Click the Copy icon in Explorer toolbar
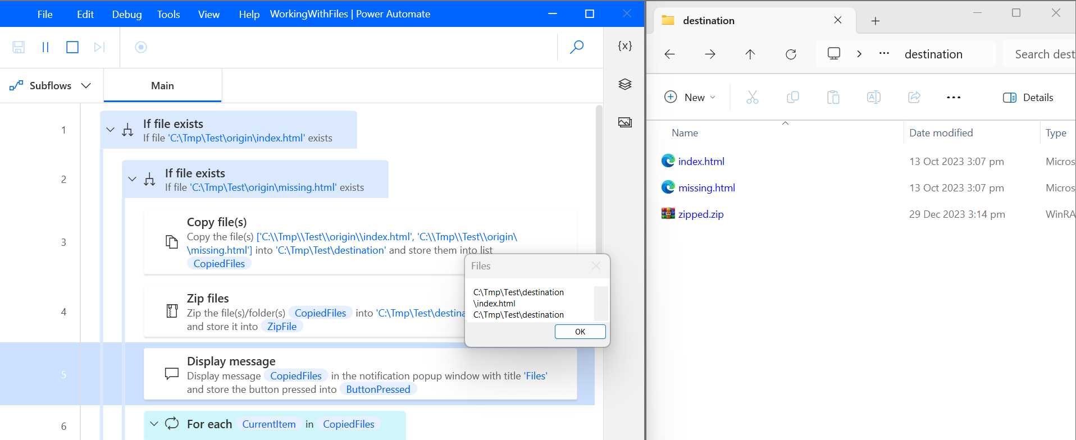The image size is (1076, 440). (793, 97)
